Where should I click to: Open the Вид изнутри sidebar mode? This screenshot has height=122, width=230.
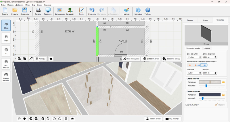pos(6,63)
